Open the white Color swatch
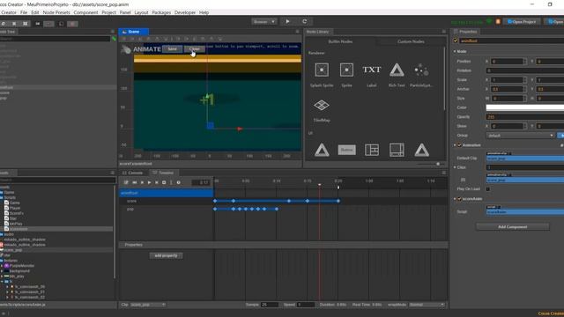The image size is (564, 317). click(525, 107)
